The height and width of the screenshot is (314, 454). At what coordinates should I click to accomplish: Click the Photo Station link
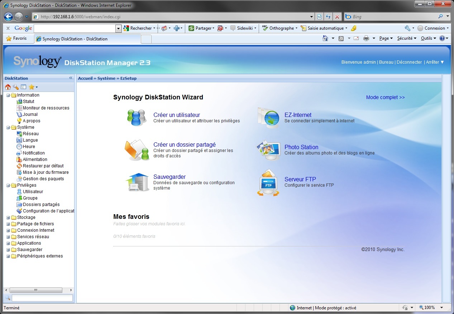pos(301,147)
